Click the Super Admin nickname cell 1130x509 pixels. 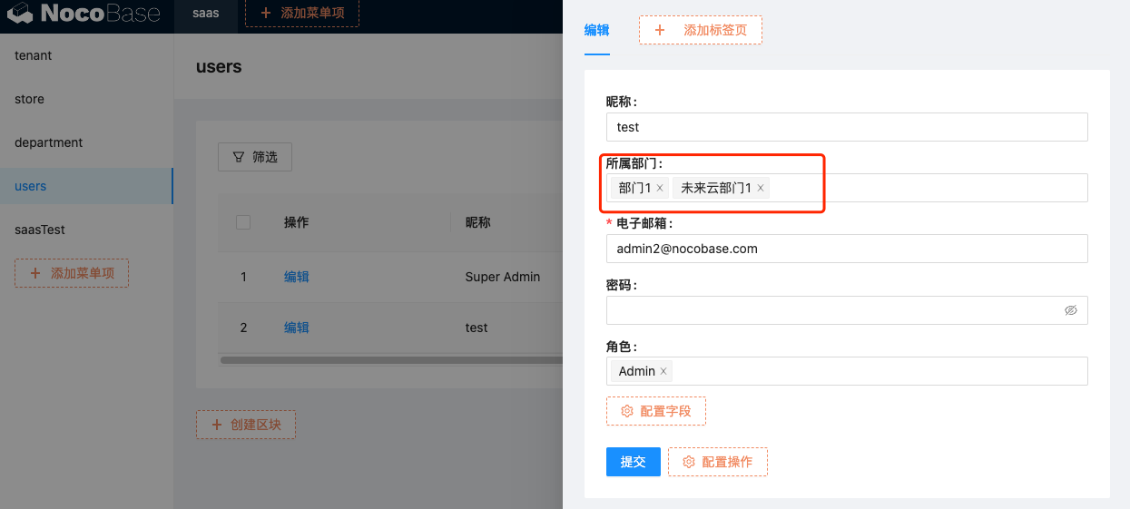coord(503,277)
